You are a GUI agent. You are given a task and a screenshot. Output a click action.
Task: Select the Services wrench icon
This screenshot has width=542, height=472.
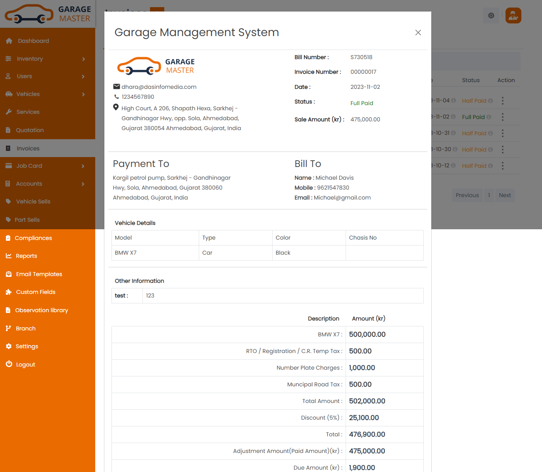[x=9, y=112]
